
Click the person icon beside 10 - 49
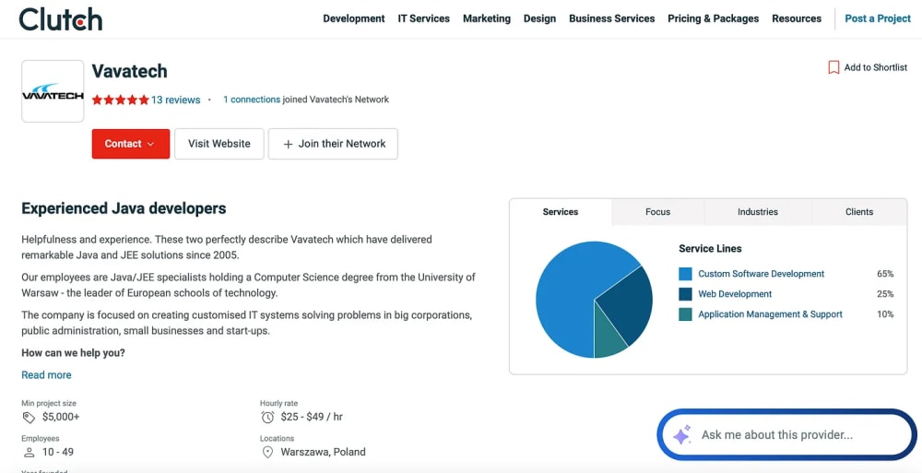(29, 453)
